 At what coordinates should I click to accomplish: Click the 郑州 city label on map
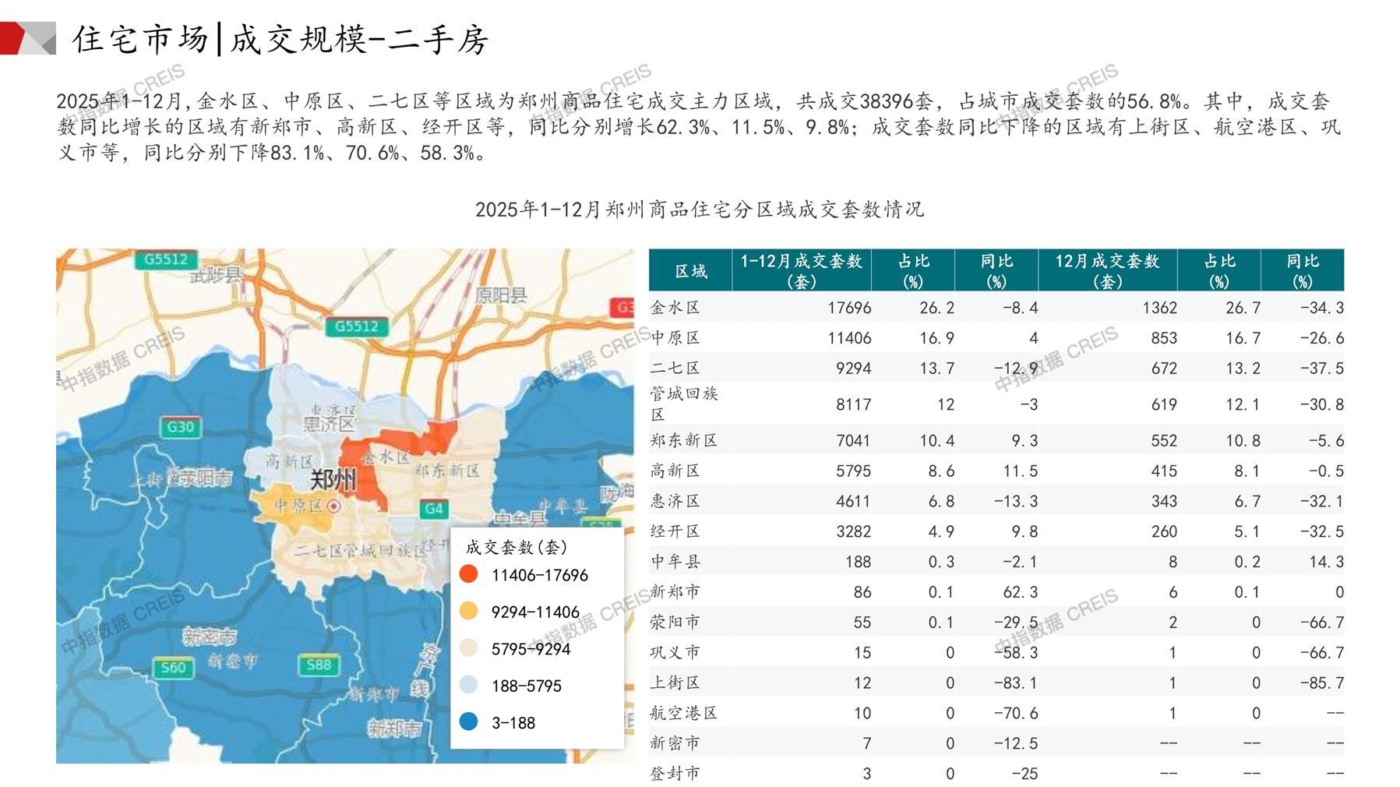click(333, 478)
